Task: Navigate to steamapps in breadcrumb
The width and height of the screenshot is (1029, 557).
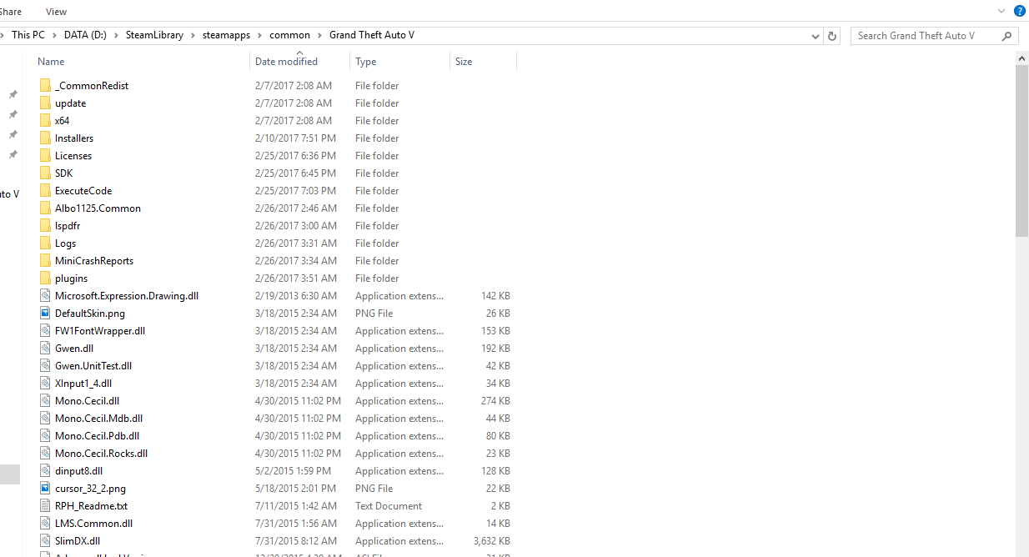Action: (226, 35)
